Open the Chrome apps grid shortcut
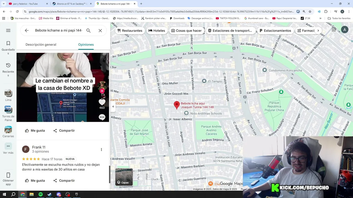Image resolution: width=353 pixels, height=198 pixels. (4, 18)
